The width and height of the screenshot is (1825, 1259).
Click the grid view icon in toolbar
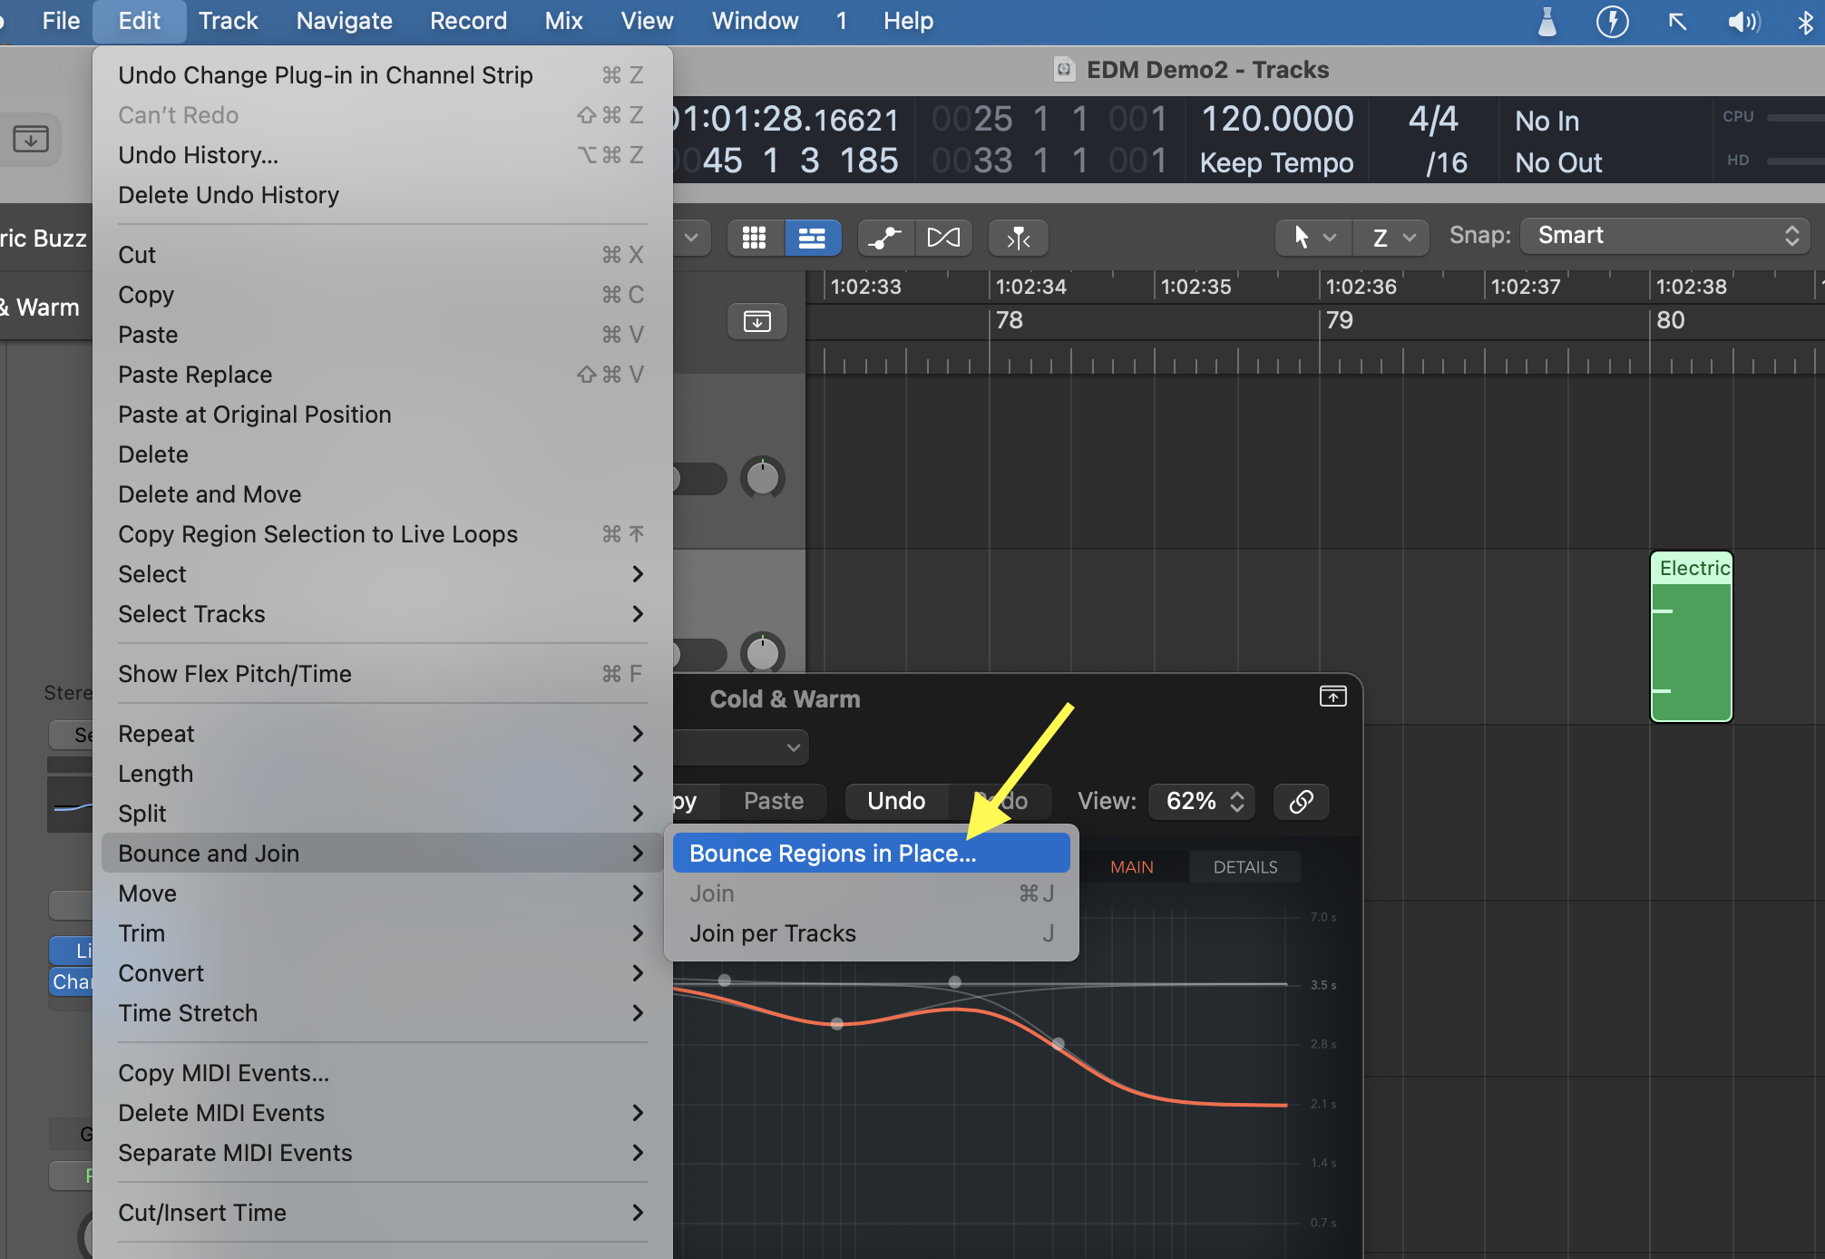(754, 238)
